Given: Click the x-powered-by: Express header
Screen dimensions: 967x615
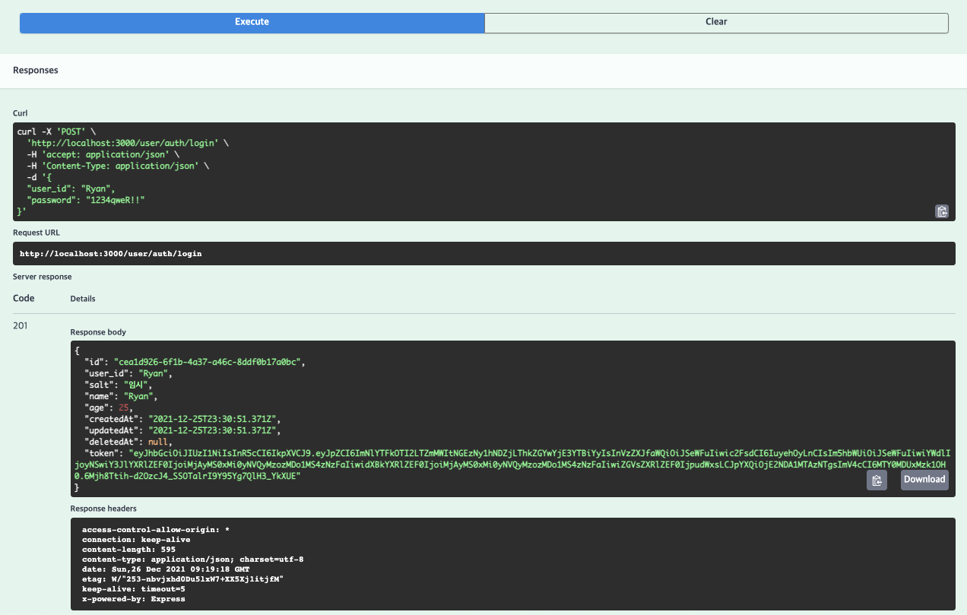Looking at the screenshot, I should point(133,598).
